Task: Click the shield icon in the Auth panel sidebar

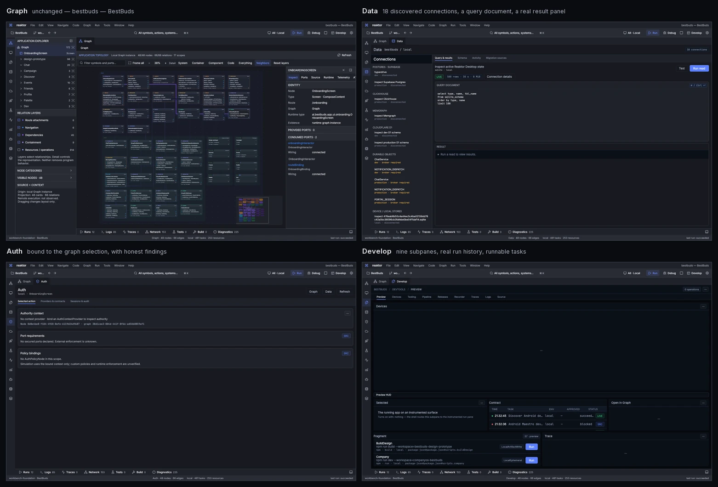Action: click(x=11, y=322)
